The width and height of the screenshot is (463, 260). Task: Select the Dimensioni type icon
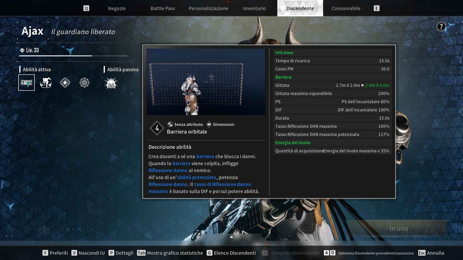209,124
